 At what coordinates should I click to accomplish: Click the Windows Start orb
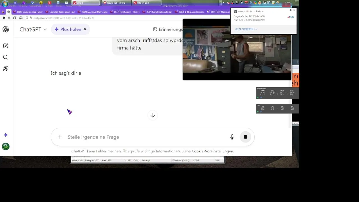[4, 3]
